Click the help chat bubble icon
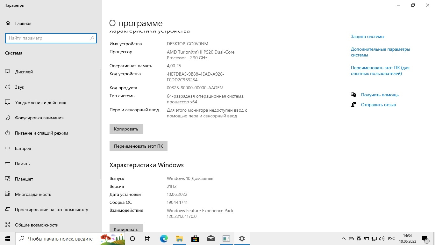Viewport: 435px width, 245px height. pos(353,95)
